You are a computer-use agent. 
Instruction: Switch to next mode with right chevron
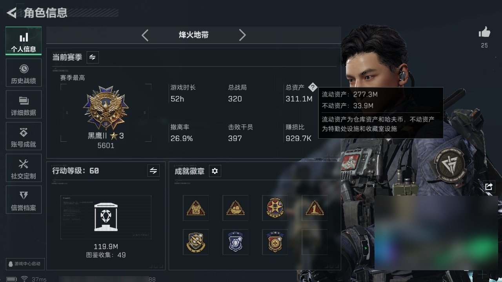pos(242,35)
